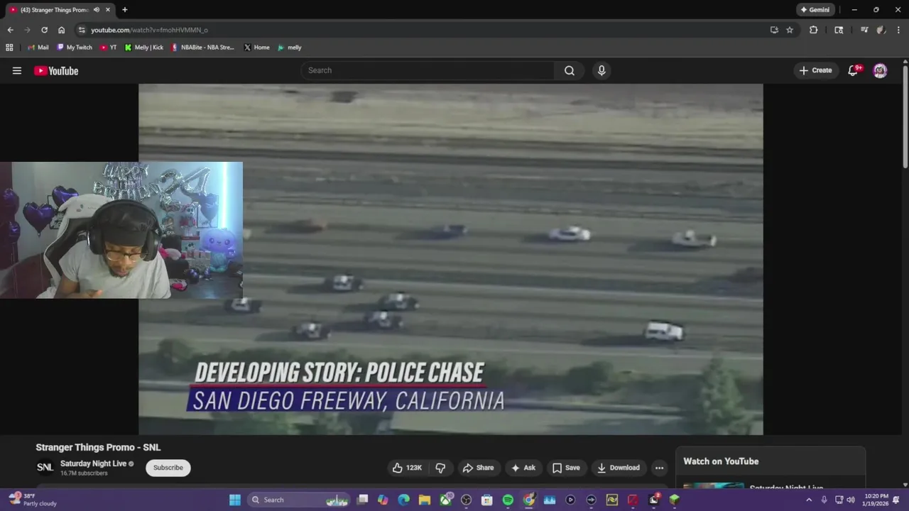The width and height of the screenshot is (909, 511).
Task: Open Spotify from the taskbar
Action: tap(508, 500)
